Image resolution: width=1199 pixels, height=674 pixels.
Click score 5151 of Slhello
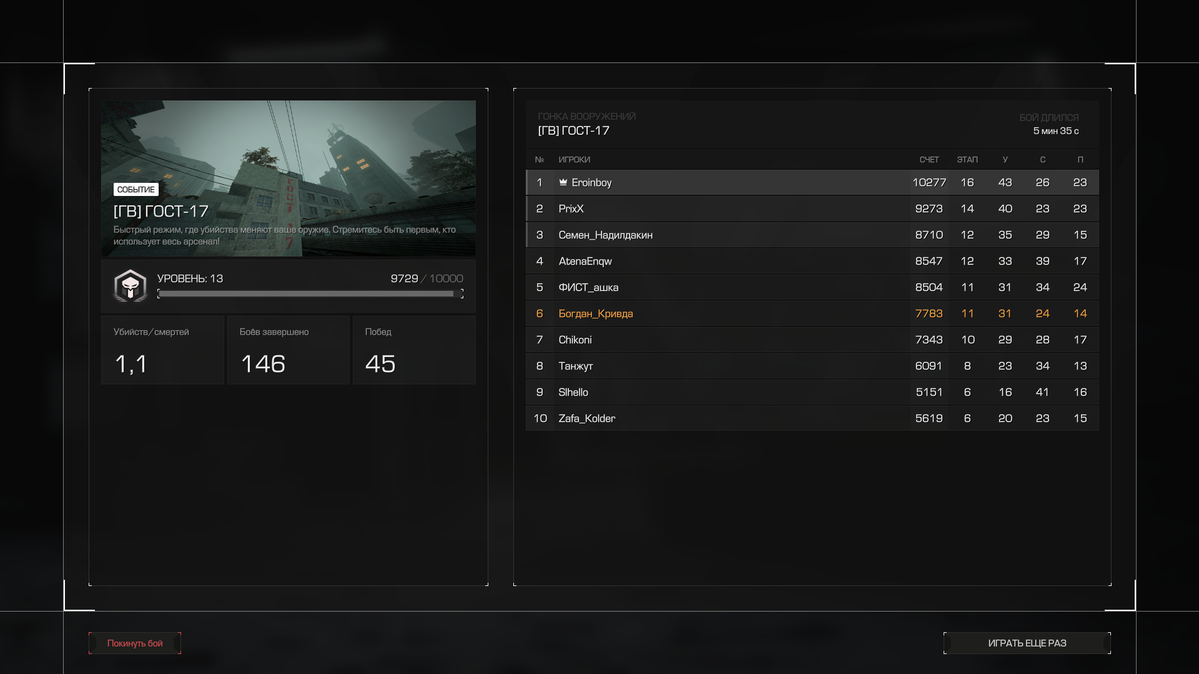click(x=929, y=392)
